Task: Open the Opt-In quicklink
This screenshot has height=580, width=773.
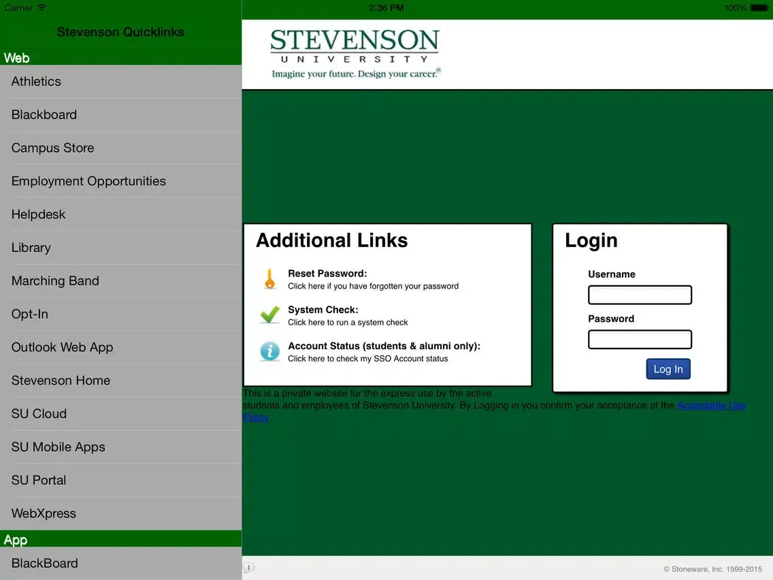Action: [121, 315]
